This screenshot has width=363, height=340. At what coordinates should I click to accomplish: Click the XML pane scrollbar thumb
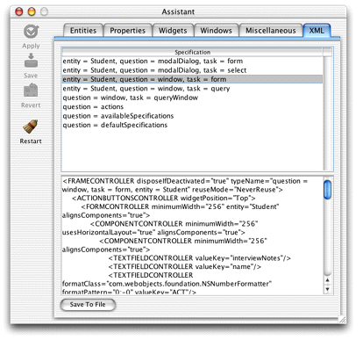click(328, 190)
